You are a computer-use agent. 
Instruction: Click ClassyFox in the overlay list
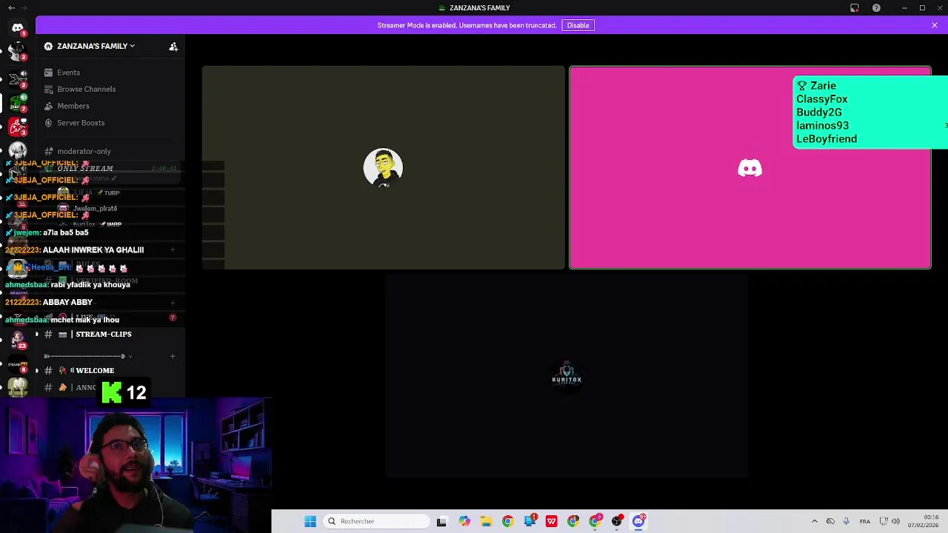pos(821,99)
